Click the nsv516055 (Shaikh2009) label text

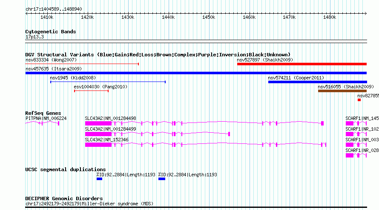pyautogui.click(x=346, y=87)
